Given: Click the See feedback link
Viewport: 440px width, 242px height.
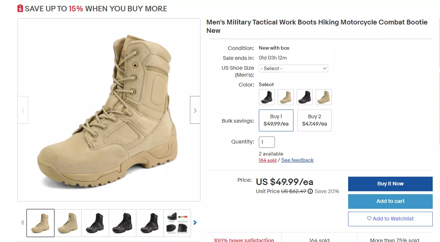Looking at the screenshot, I should coord(297,160).
